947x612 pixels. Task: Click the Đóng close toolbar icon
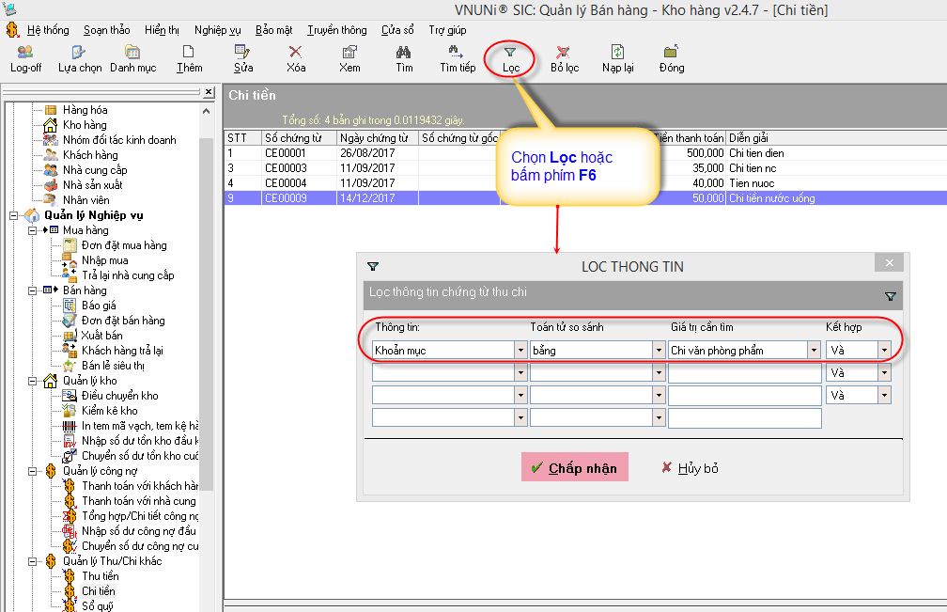click(x=672, y=58)
